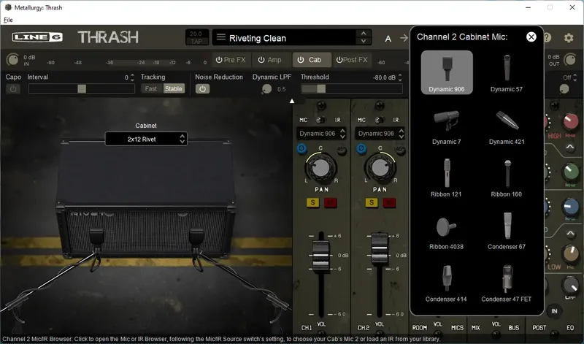The image size is (584, 344).
Task: Set Tracking to Stable
Action: 174,88
